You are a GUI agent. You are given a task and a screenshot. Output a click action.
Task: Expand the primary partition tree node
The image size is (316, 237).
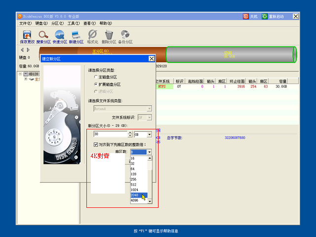[x=26, y=79]
